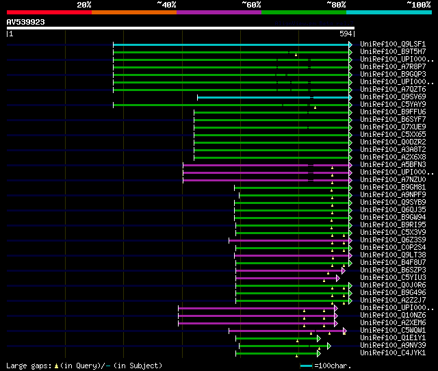The height and width of the screenshot is (371, 438).
Task: Click the orange ~40% identity legend segment
Action: pyautogui.click(x=134, y=12)
